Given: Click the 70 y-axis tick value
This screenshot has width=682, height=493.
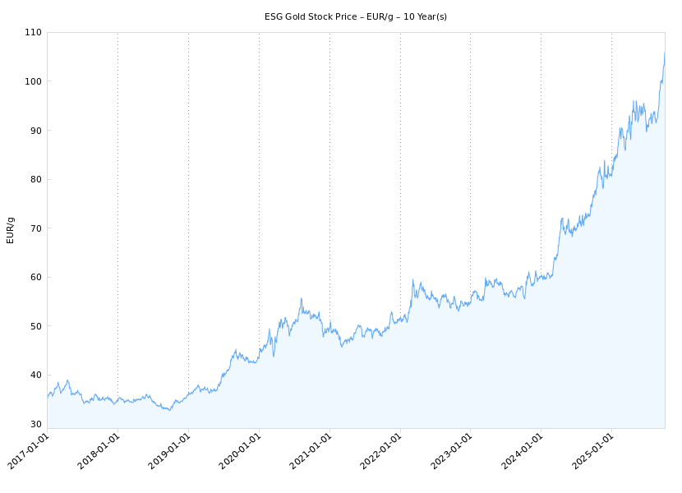Looking at the screenshot, I should pos(35,228).
